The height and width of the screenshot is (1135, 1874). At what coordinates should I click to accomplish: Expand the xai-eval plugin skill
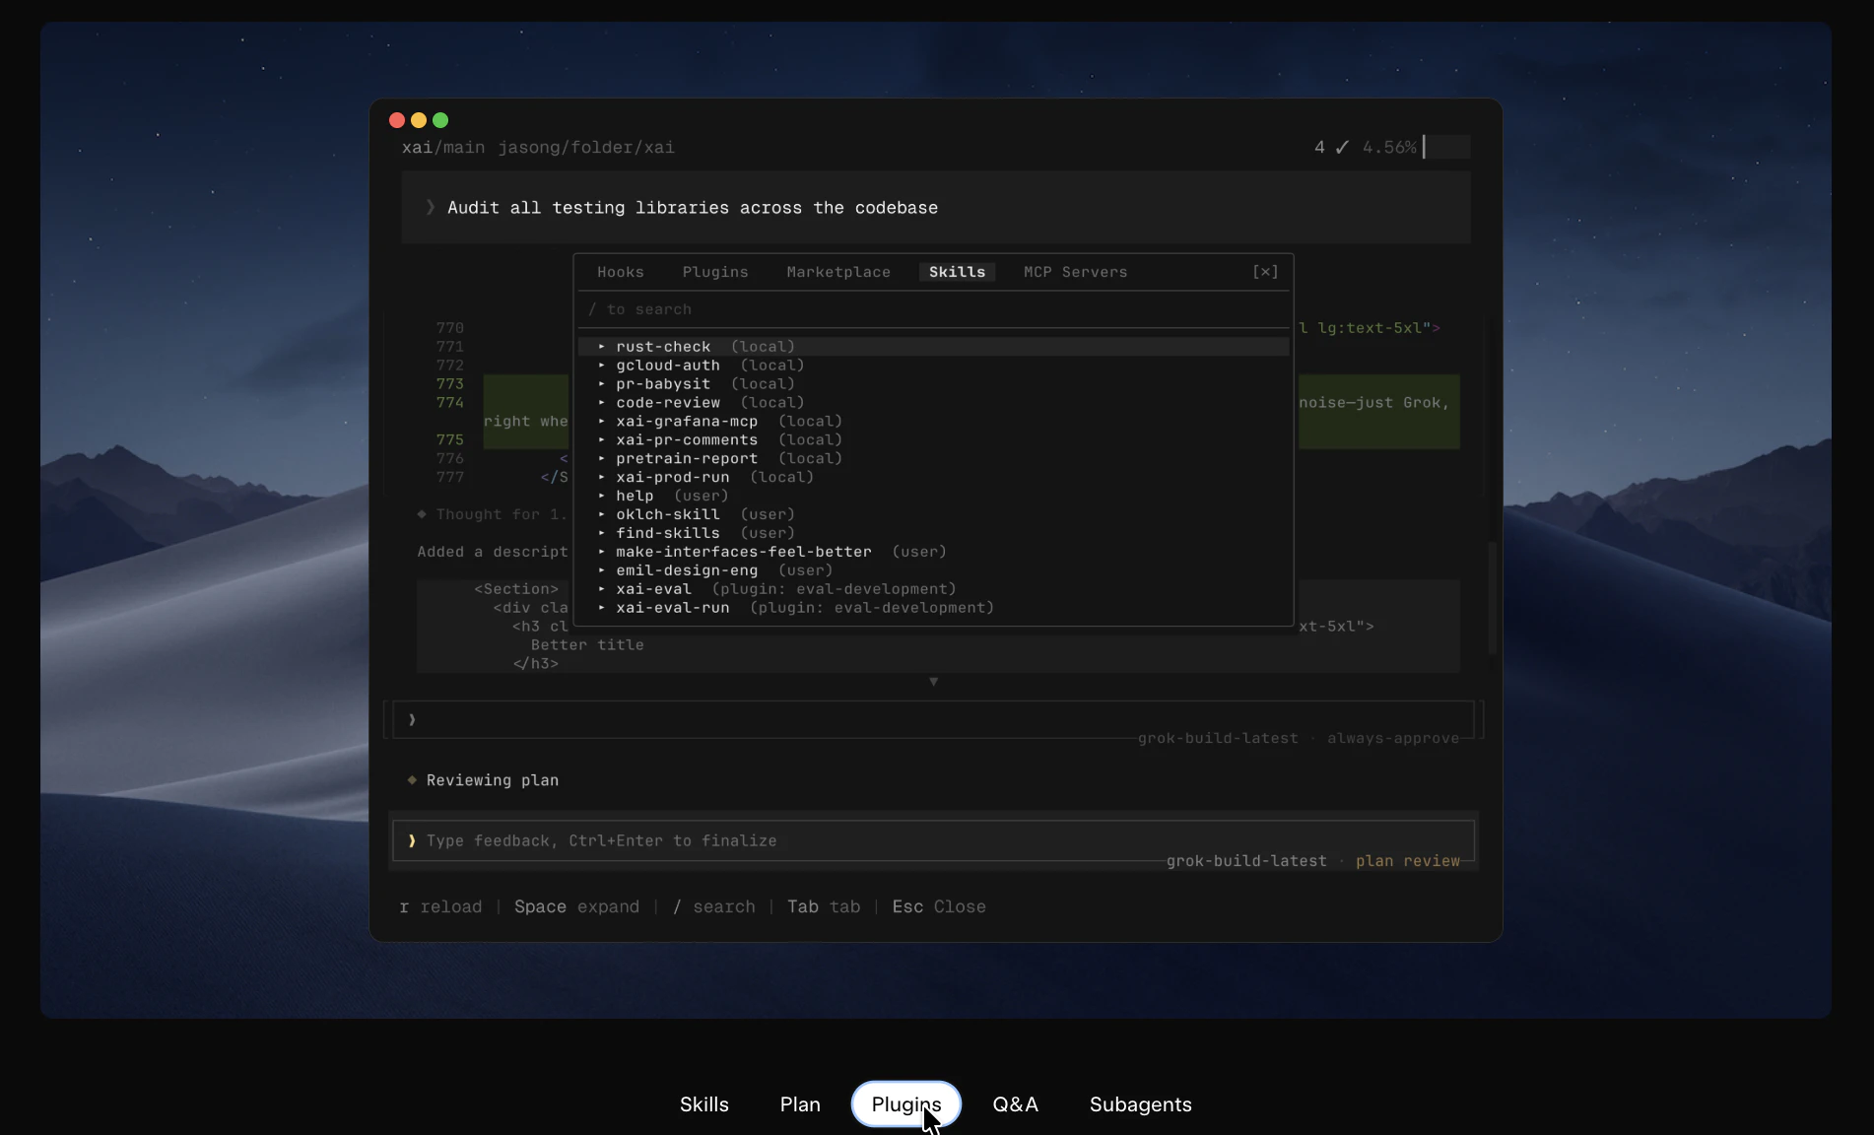933,590
